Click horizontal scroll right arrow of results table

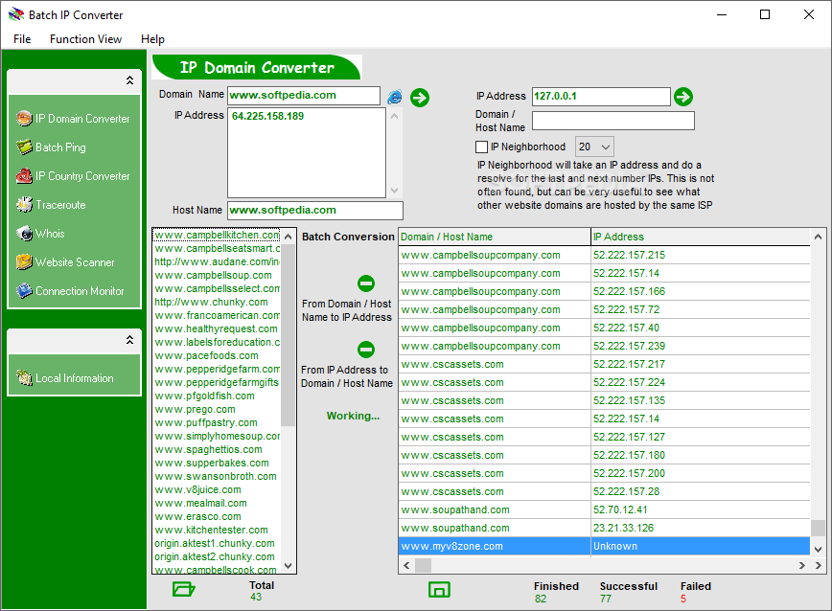[801, 565]
